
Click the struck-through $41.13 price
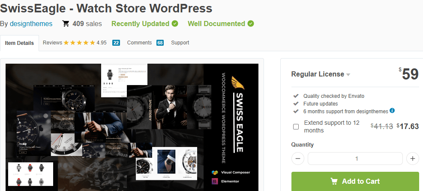(x=382, y=126)
